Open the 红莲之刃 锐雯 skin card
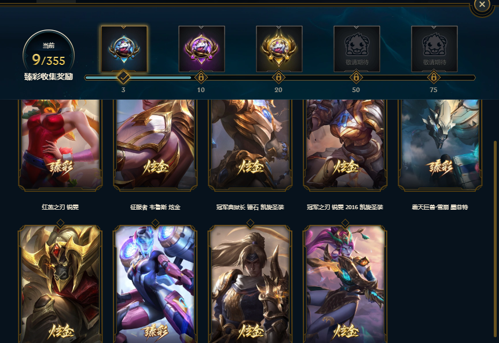499x343 pixels. 60,145
